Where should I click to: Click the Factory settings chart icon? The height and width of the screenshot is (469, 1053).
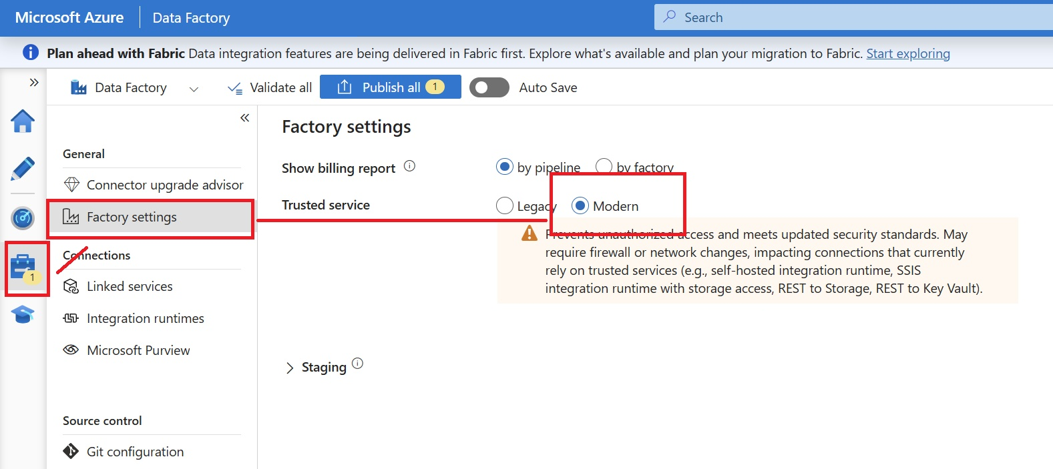coord(71,217)
